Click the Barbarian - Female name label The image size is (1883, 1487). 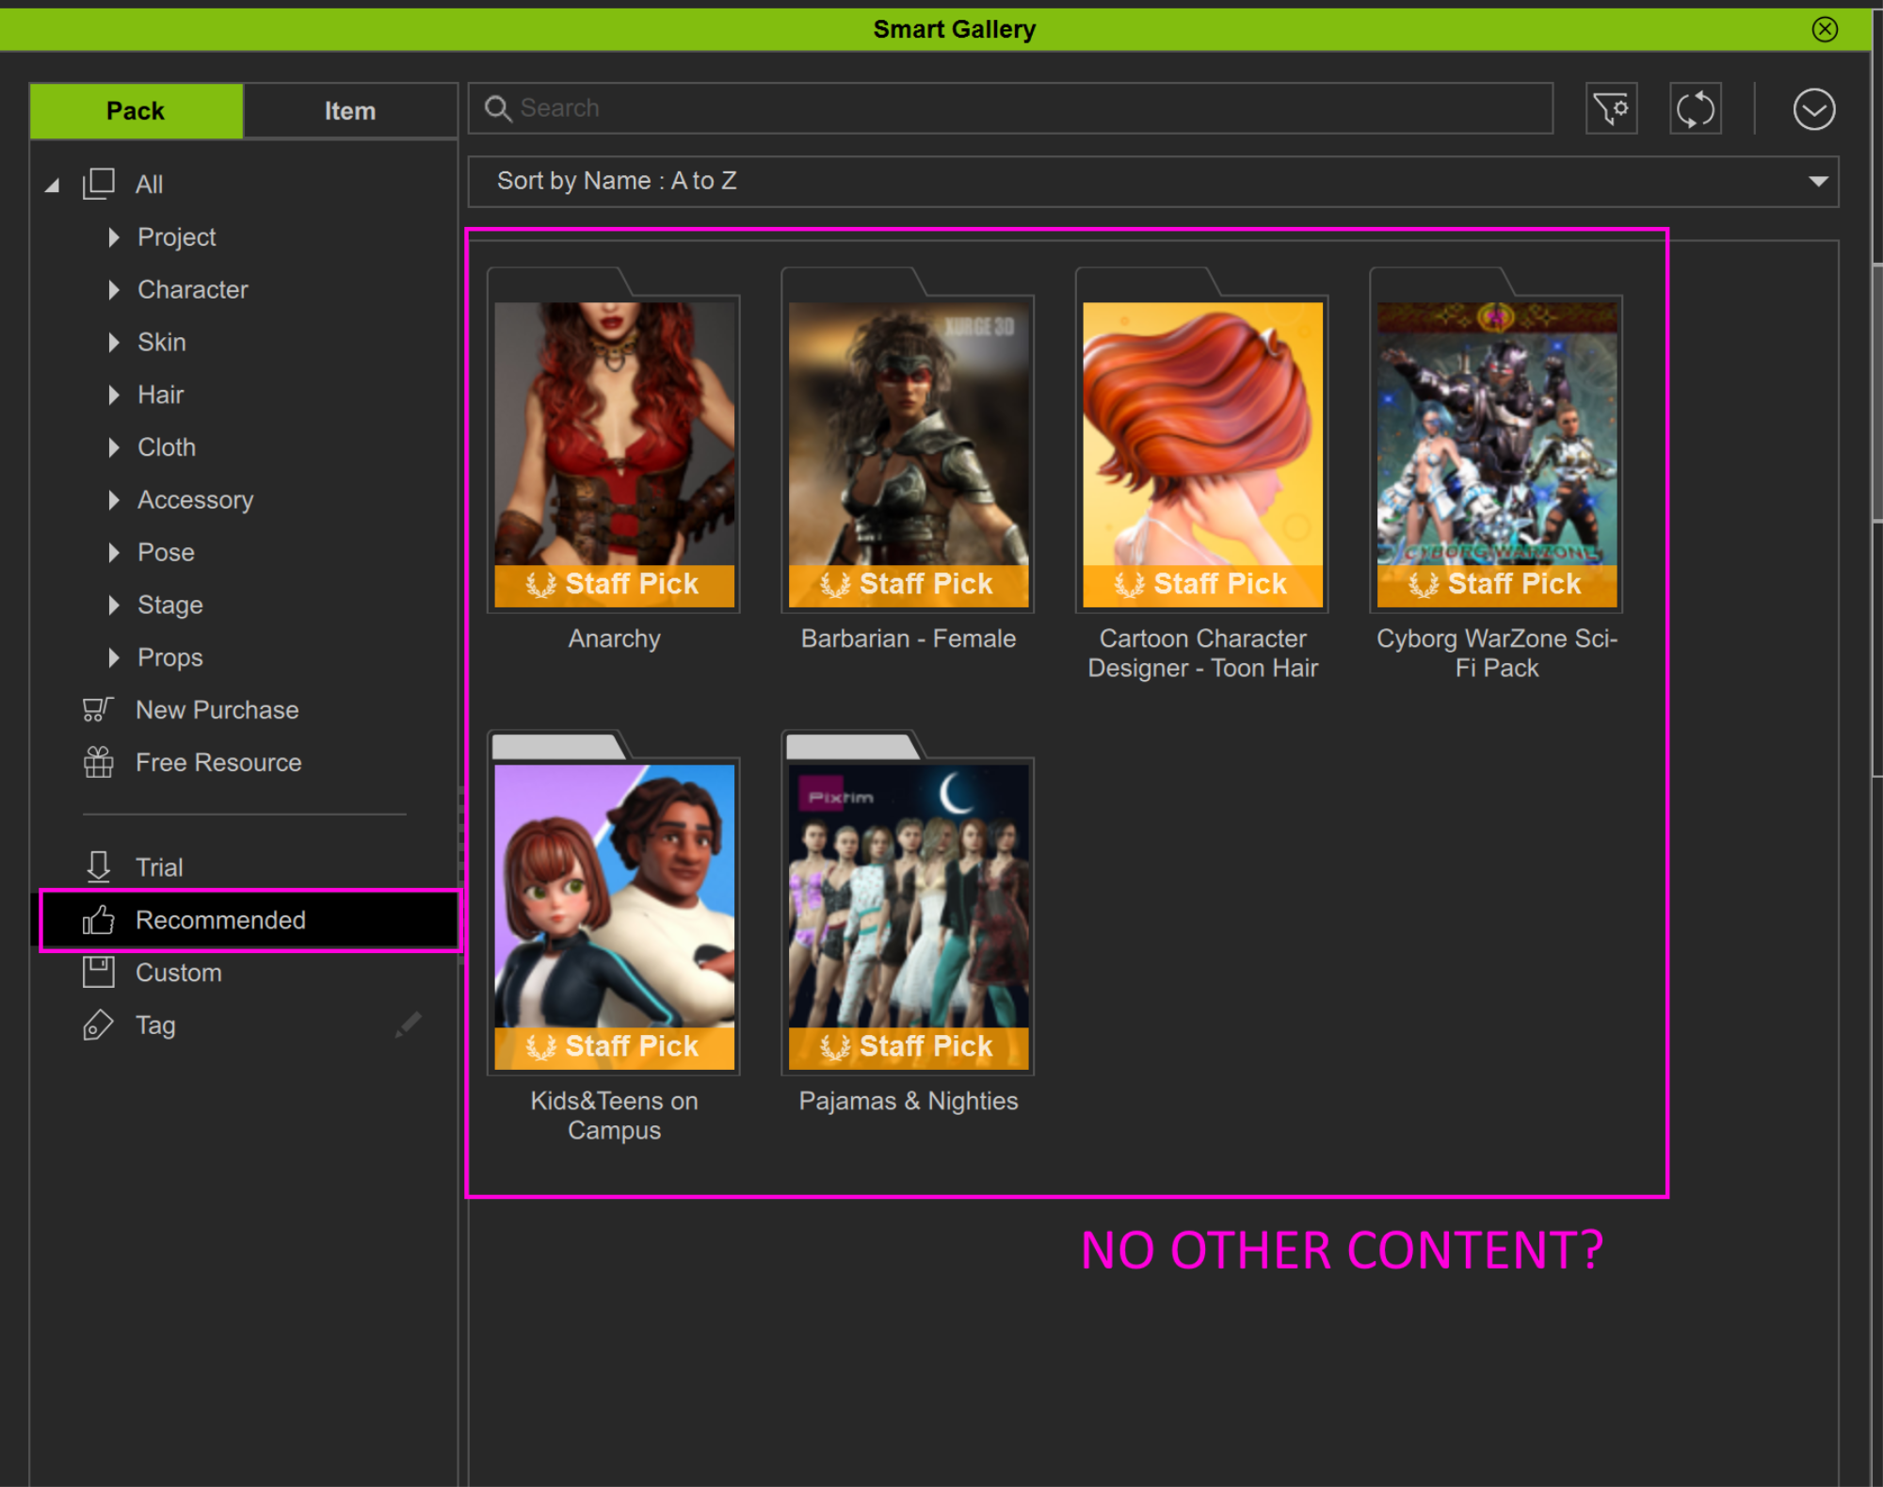click(908, 639)
